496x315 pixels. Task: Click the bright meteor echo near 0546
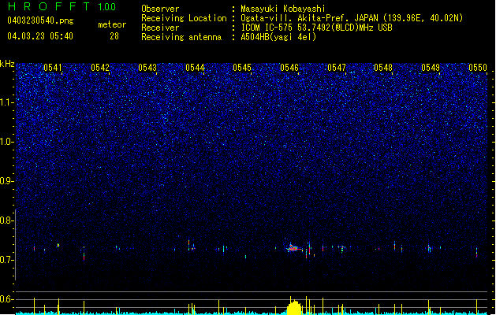[293, 248]
